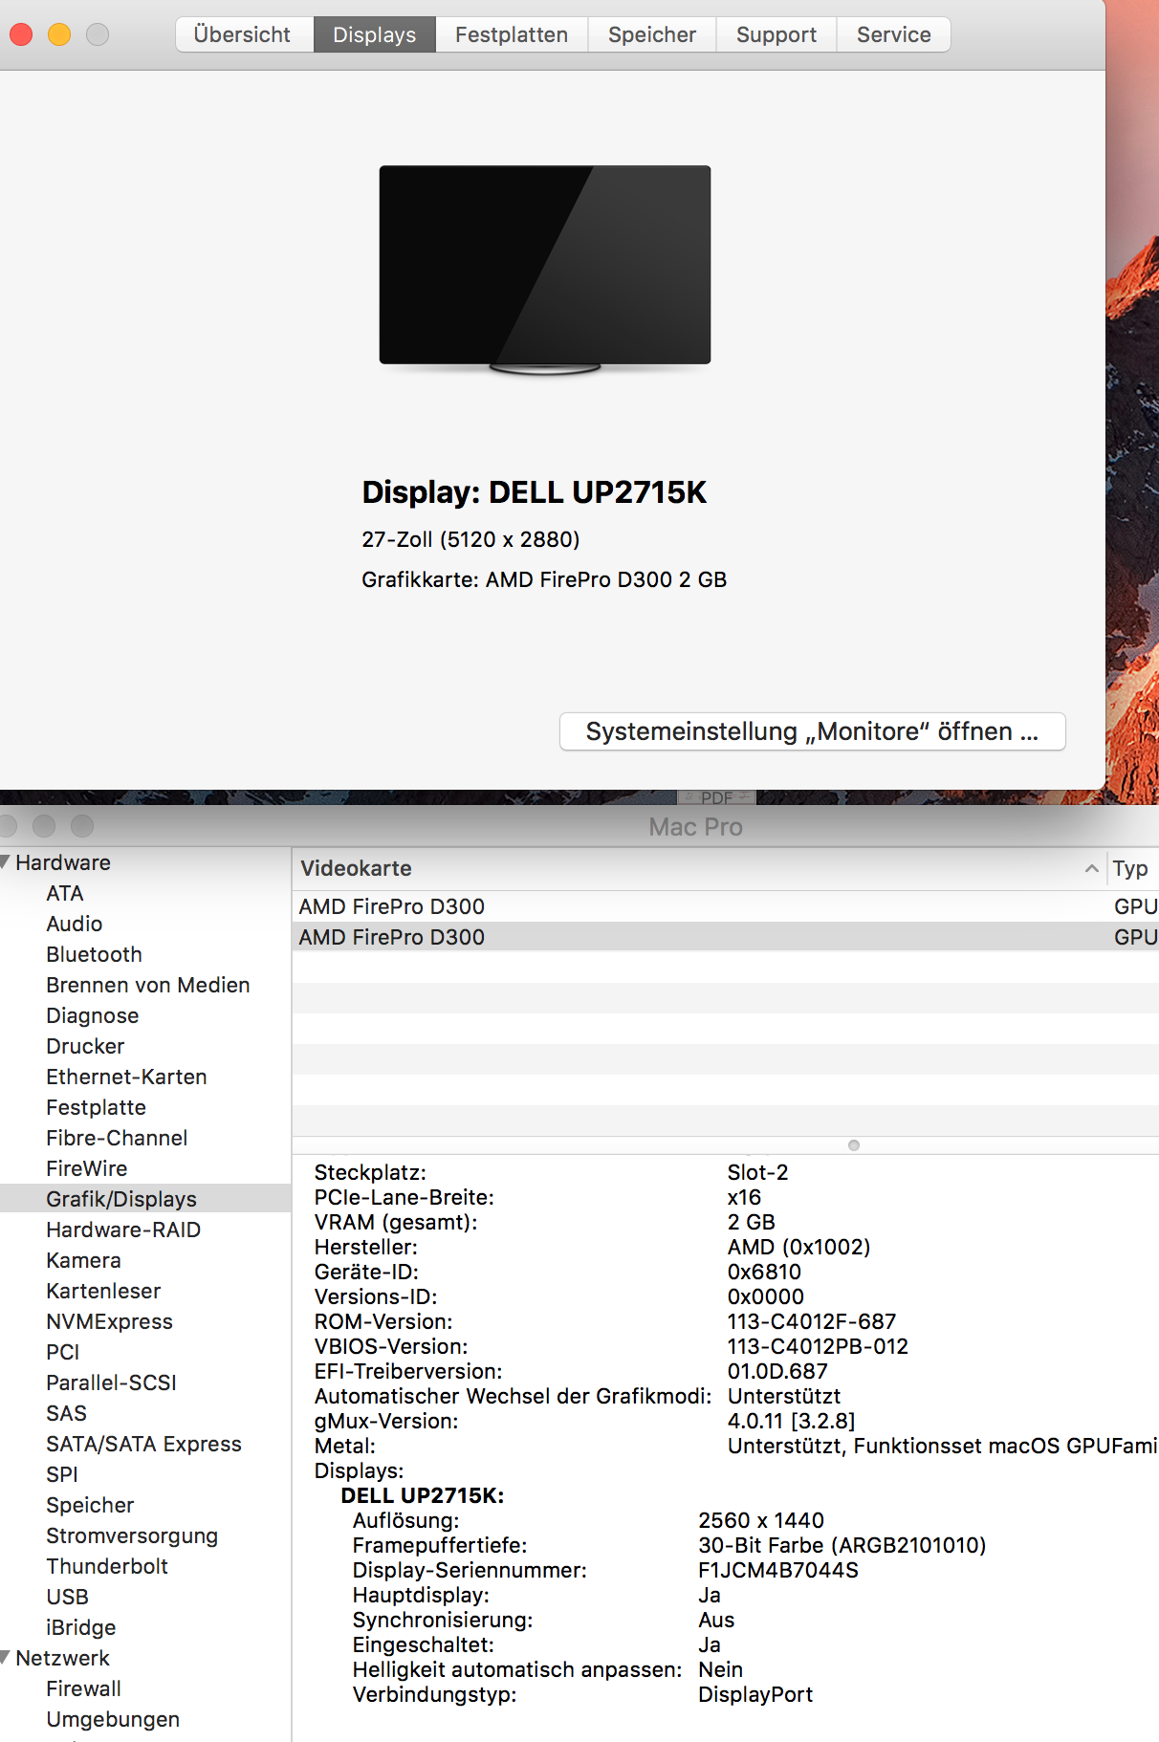
Task: Select Thunderbolt in the sidebar
Action: [107, 1566]
